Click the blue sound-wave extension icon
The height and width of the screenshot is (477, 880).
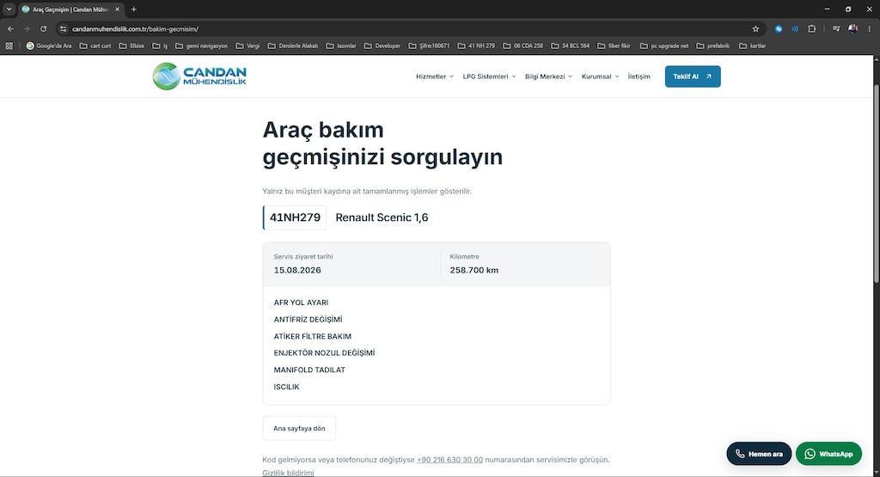click(x=795, y=28)
